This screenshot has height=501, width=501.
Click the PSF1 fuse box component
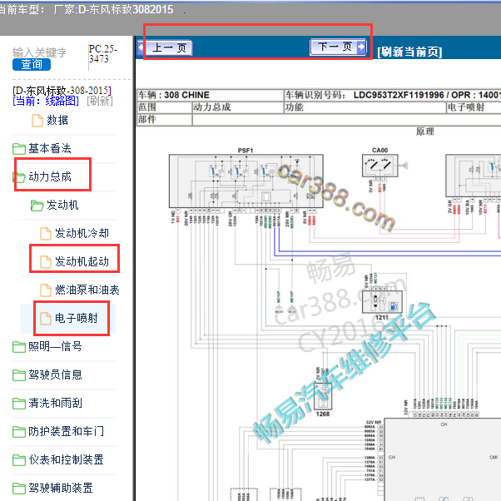pos(246,181)
